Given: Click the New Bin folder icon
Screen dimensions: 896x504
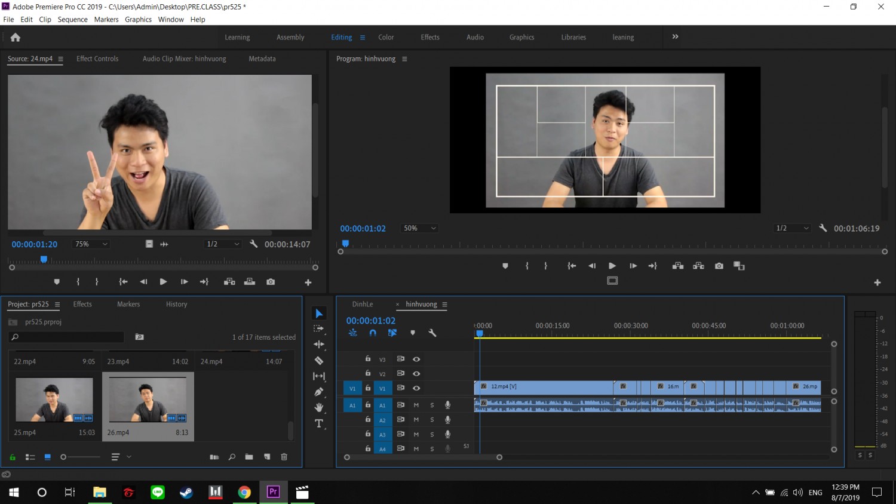Looking at the screenshot, I should (249, 457).
